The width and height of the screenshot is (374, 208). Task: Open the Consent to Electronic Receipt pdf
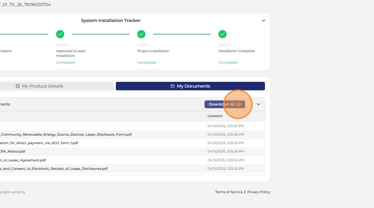coord(54,168)
